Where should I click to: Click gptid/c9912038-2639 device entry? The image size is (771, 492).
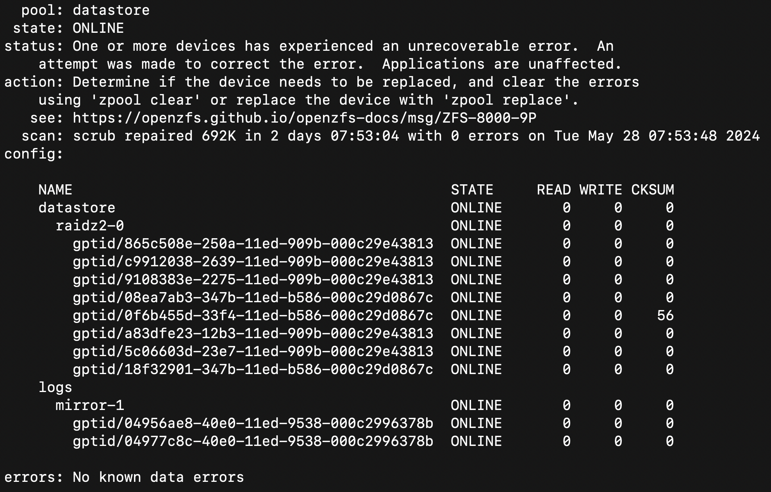pyautogui.click(x=253, y=262)
